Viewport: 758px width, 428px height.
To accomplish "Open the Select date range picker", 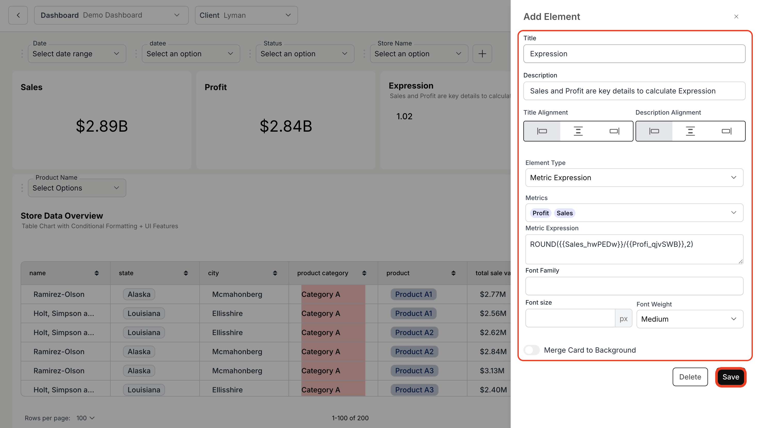I will coord(77,54).
